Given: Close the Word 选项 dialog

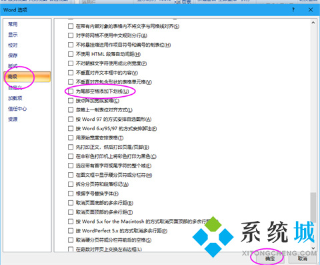Looking at the screenshot, I should click(x=311, y=10).
